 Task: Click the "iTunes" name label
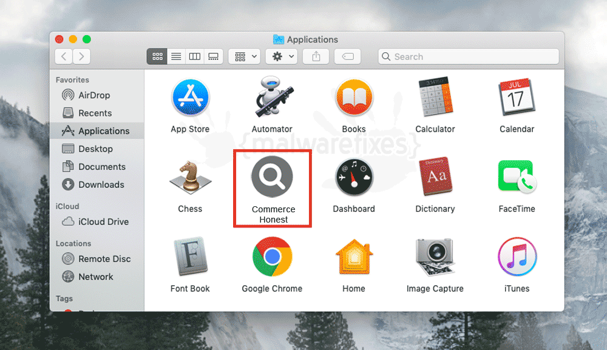coord(517,289)
